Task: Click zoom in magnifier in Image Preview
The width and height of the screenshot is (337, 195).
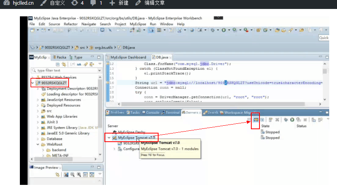Action: tap(79, 175)
